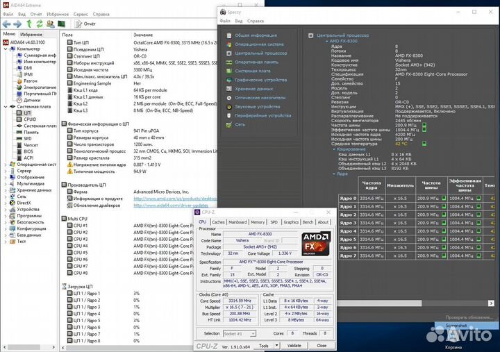Screen dimensions: 500x352
Task: Click the Close button in CPU-Z
Action: 322,345
